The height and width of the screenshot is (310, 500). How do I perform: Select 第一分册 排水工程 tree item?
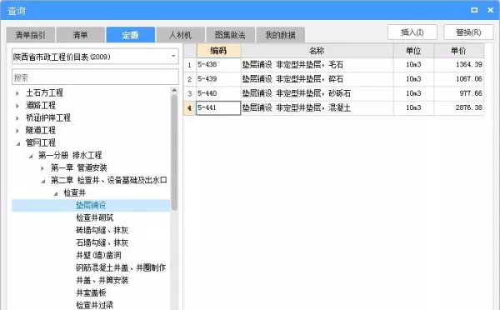pyautogui.click(x=70, y=155)
